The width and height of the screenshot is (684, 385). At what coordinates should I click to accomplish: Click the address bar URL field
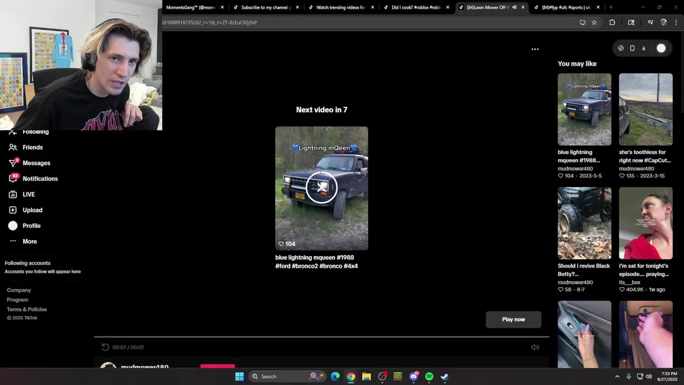(369, 22)
